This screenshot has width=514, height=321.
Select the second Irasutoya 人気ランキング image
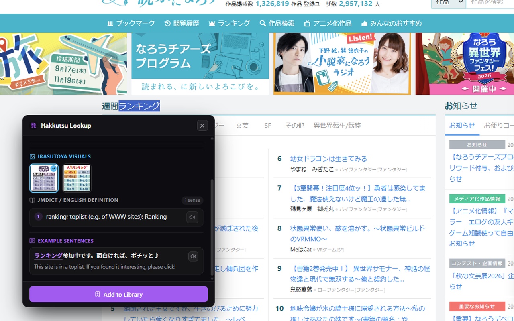click(77, 178)
